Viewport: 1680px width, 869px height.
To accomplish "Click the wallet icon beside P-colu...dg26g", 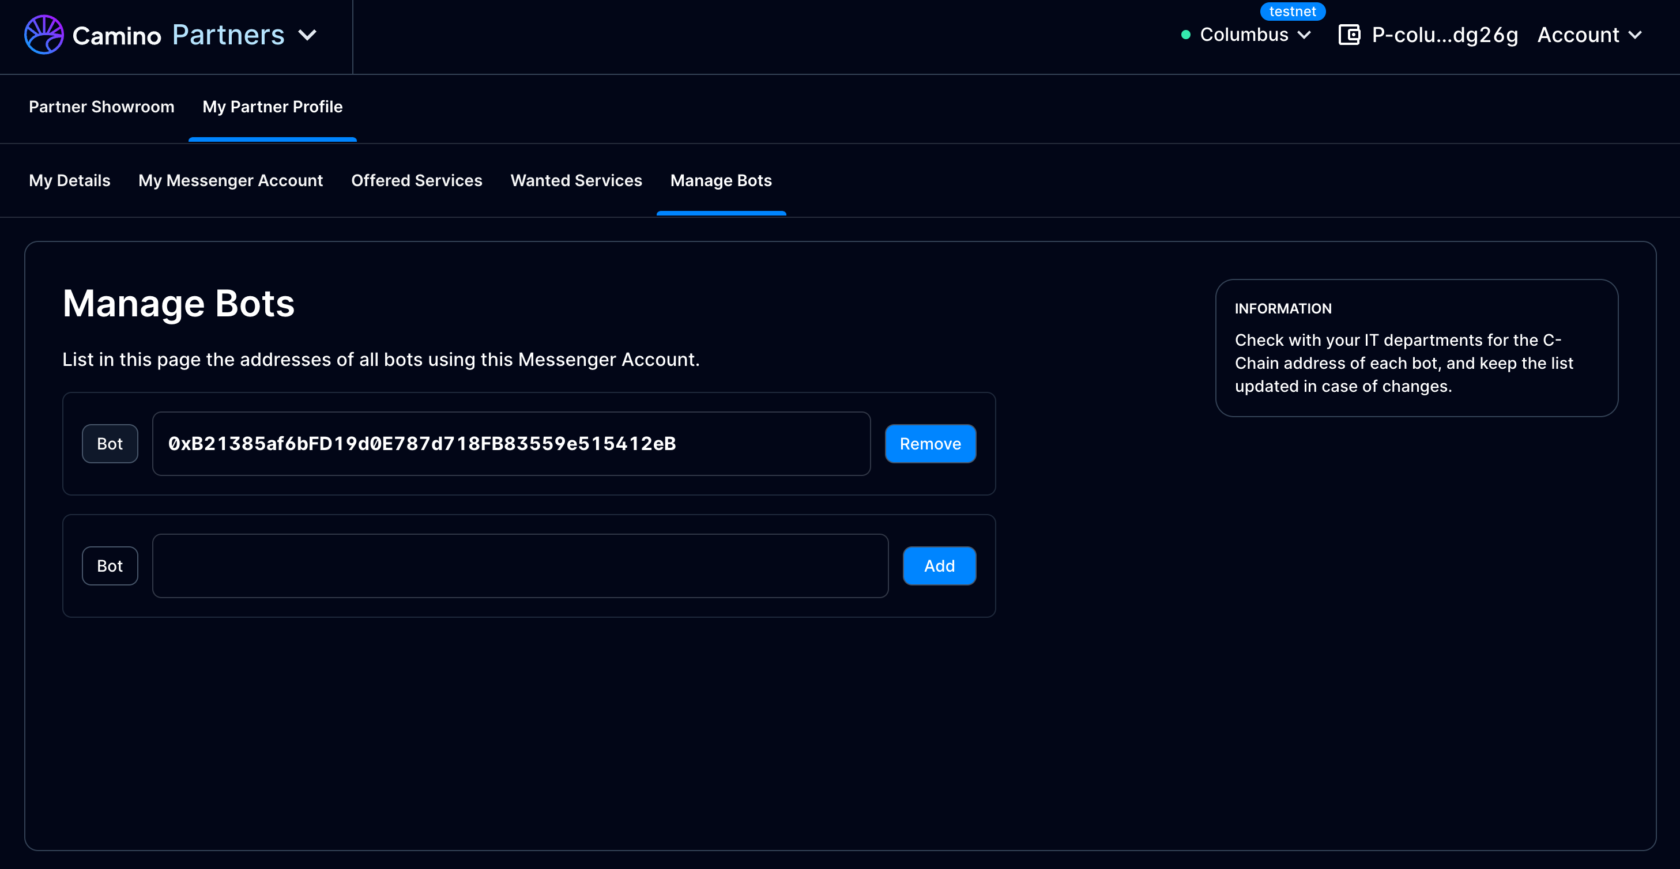I will 1348,35.
